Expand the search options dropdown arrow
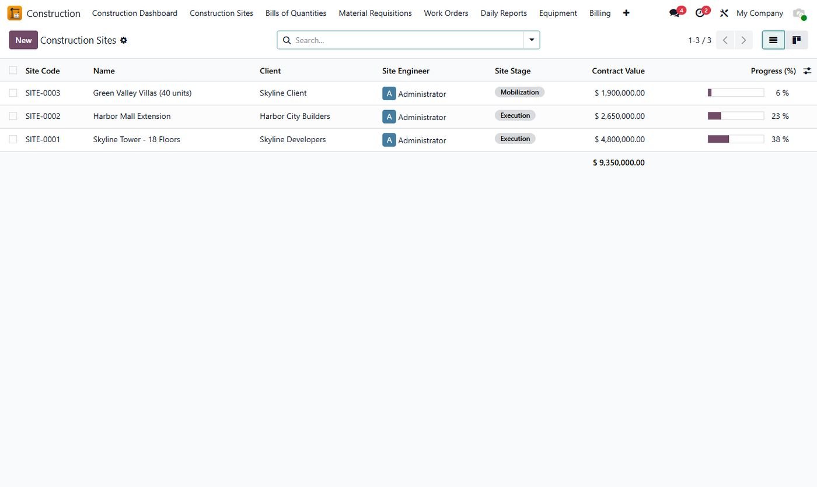 [532, 40]
